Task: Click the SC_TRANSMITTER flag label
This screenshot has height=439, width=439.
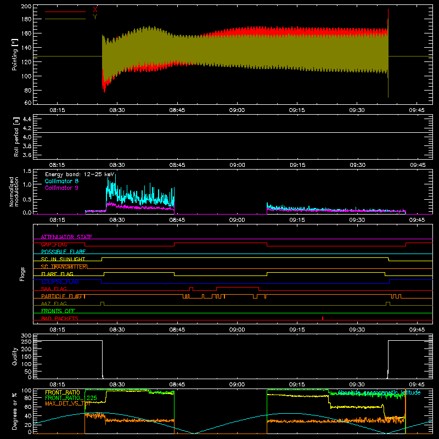Action: 64,267
